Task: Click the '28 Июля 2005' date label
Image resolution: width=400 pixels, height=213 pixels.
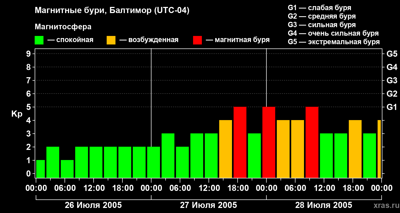Action: pos(323,205)
